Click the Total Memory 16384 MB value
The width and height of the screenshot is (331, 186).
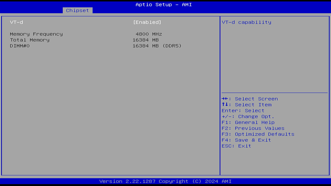(146, 40)
